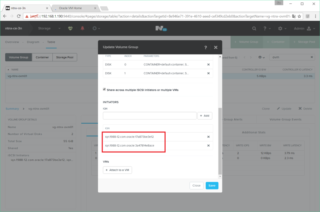Click the browser address bar URL
The height and width of the screenshot is (212, 320).
(160, 16)
